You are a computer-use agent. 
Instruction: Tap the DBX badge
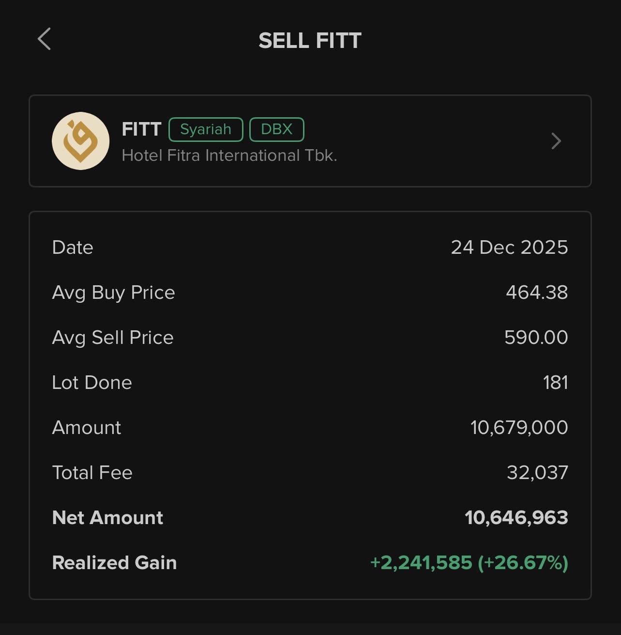click(276, 129)
